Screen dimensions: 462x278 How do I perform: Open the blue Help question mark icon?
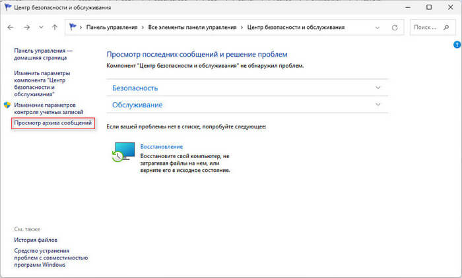click(456, 45)
